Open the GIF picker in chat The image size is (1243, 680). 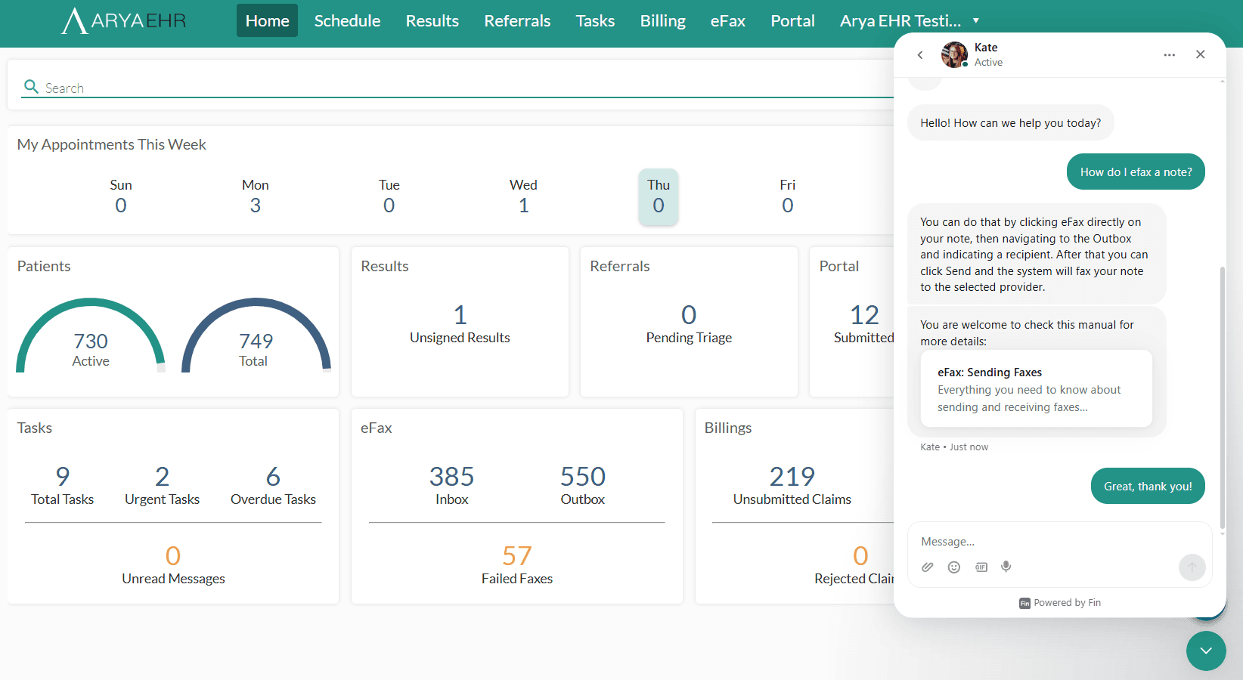click(x=981, y=567)
